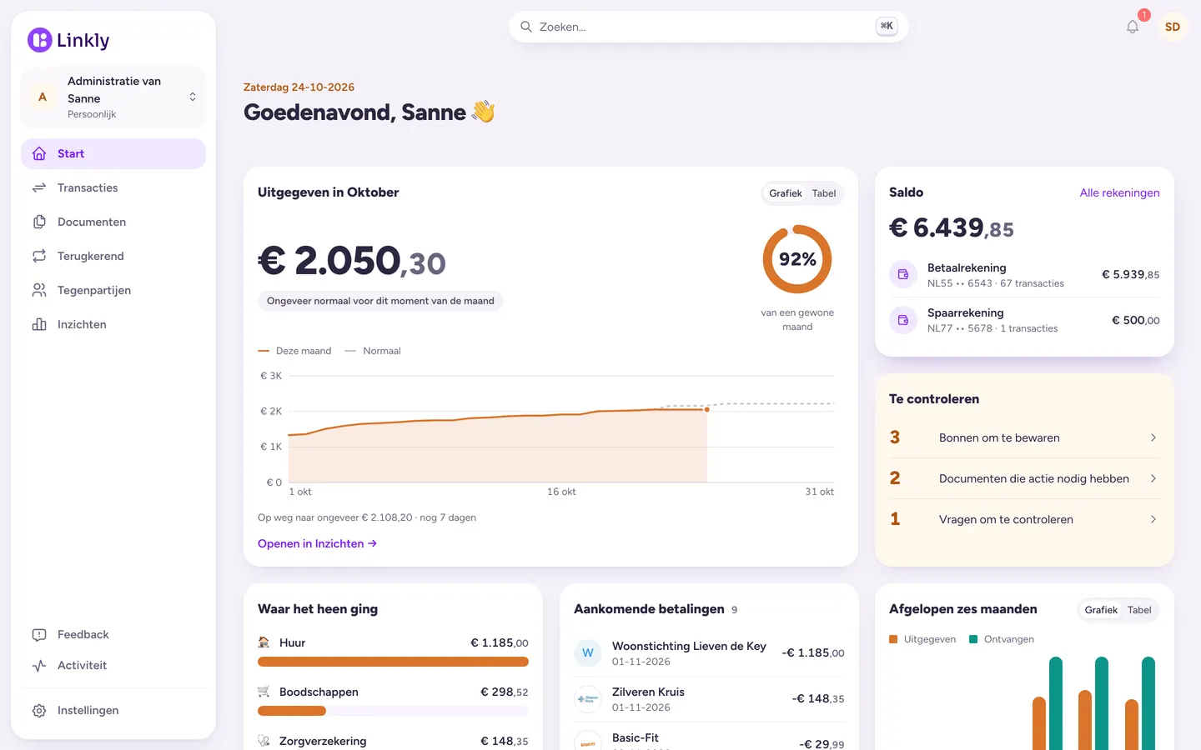Expand Documenten die actie nodig hebben chevron

point(1153,478)
